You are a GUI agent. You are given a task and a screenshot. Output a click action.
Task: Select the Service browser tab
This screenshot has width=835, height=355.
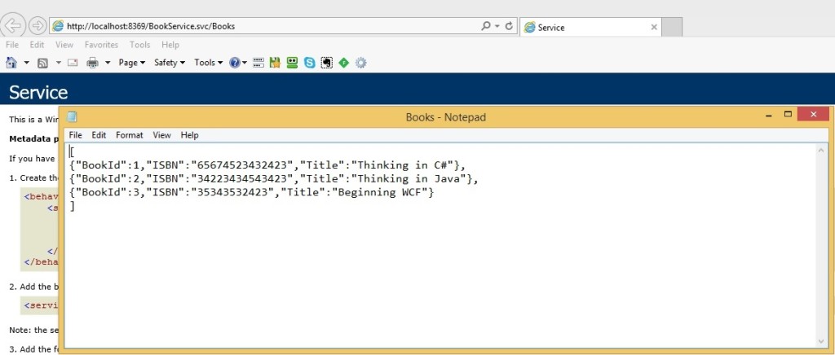pos(587,27)
